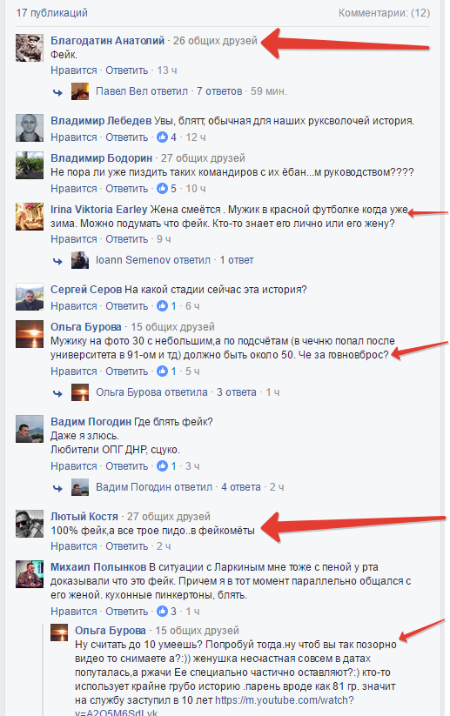Click like count icon on Владимир Лебедев's comment
This screenshot has width=450, height=716.
[x=162, y=137]
